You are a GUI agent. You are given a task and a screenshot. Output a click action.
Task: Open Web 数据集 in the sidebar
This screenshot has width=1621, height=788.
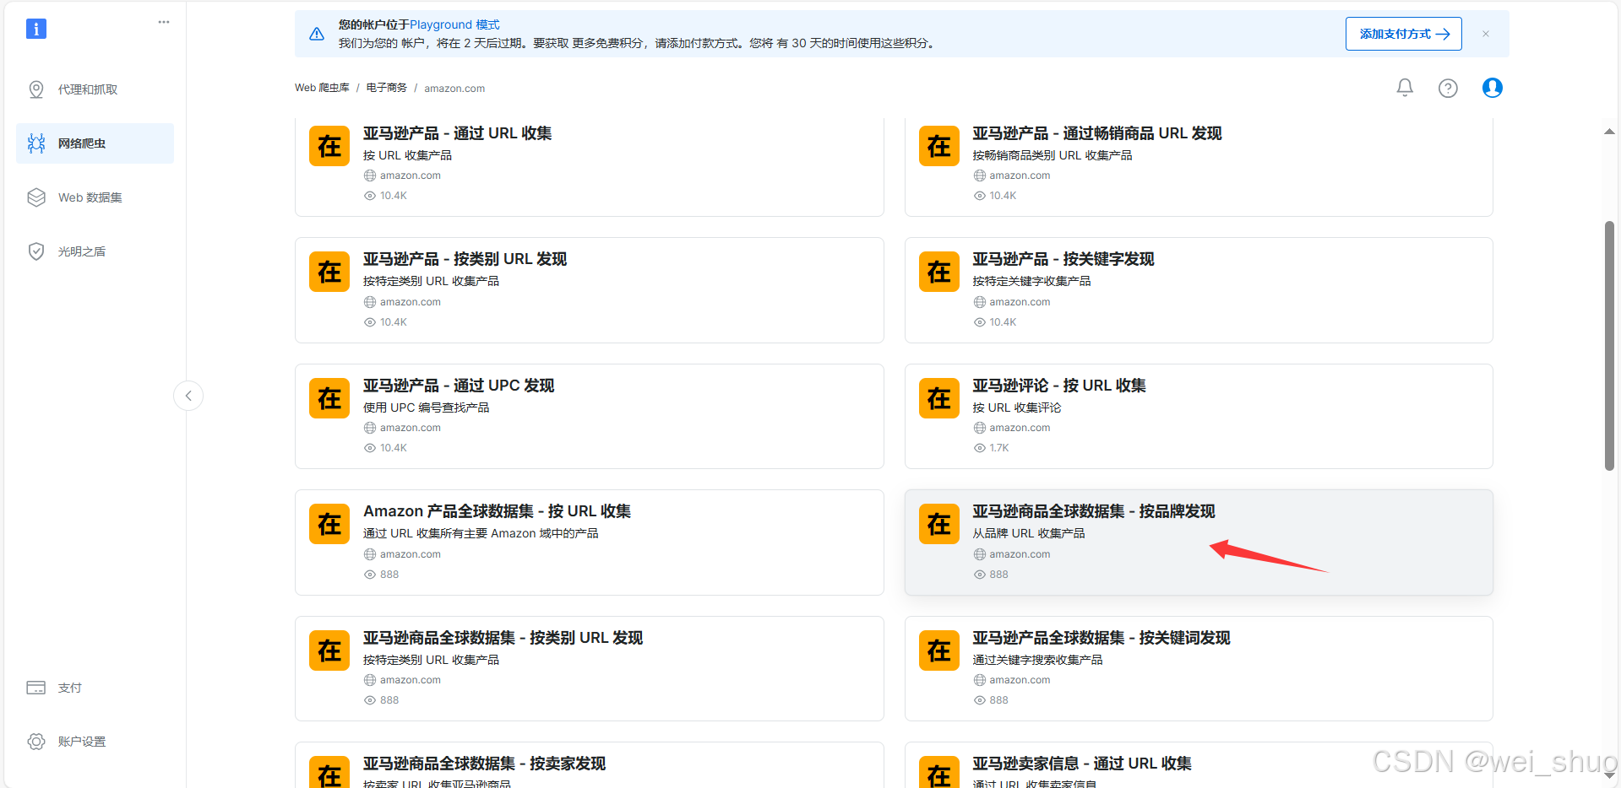point(95,197)
